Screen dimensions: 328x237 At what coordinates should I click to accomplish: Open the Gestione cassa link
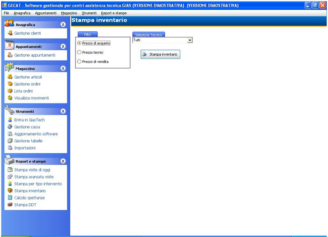click(27, 127)
